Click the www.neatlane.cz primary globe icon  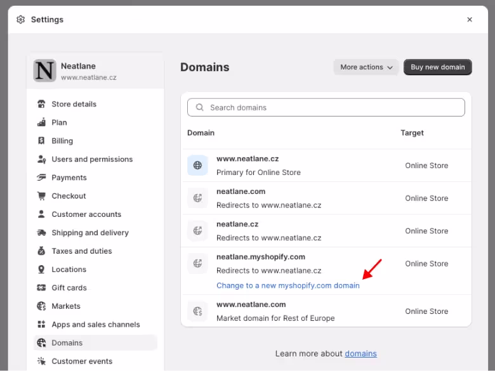click(197, 166)
